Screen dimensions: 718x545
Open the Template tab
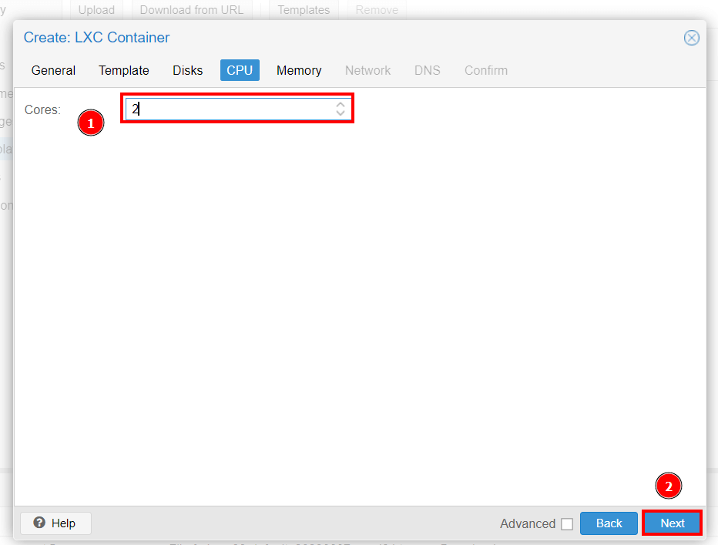click(124, 70)
